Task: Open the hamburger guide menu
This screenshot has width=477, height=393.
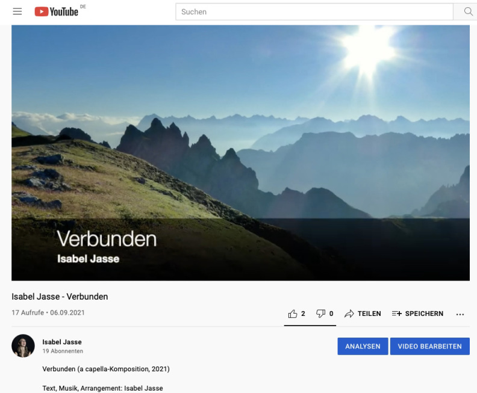Action: tap(17, 11)
